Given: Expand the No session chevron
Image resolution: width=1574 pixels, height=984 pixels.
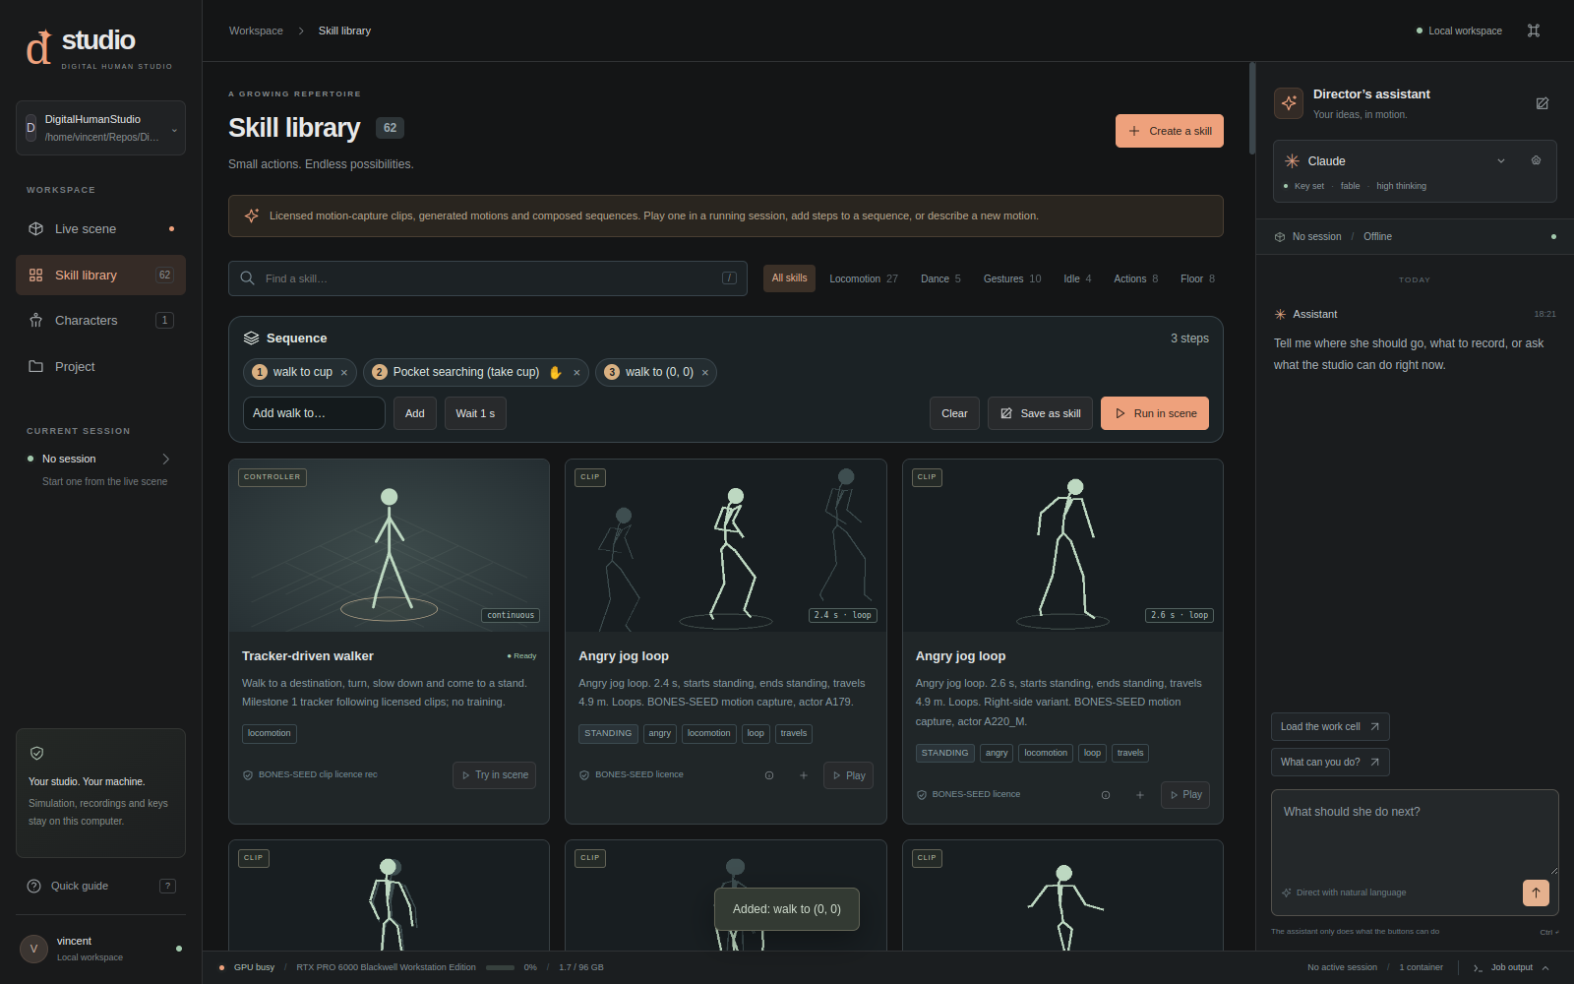Looking at the screenshot, I should 166,460.
